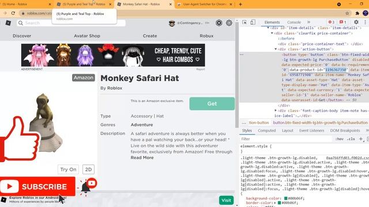Open the Chrome extensions puzzle icon
Viewport: 369px width, 207px height.
click(x=357, y=13)
